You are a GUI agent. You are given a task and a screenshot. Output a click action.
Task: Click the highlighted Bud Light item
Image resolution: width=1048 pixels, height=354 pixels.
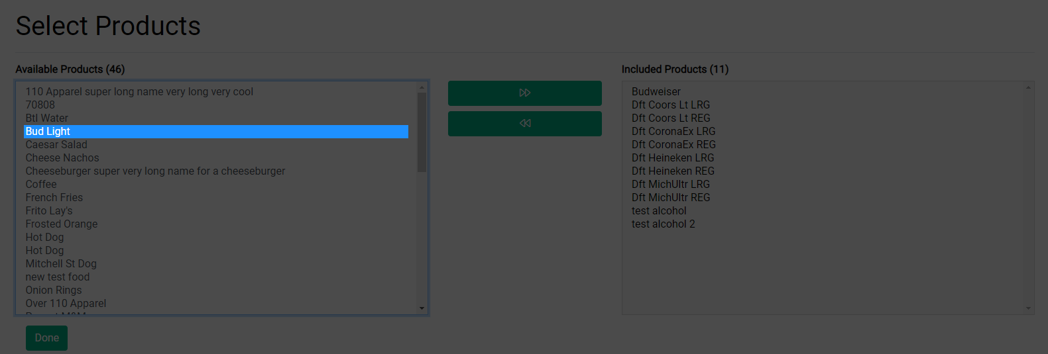pyautogui.click(x=216, y=132)
